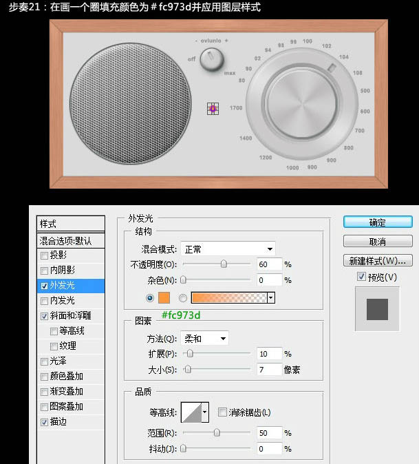Viewport: 419px width, 464px height.
Task: Select the 斜面和浮雕 style list entry
Action: pyautogui.click(x=71, y=316)
